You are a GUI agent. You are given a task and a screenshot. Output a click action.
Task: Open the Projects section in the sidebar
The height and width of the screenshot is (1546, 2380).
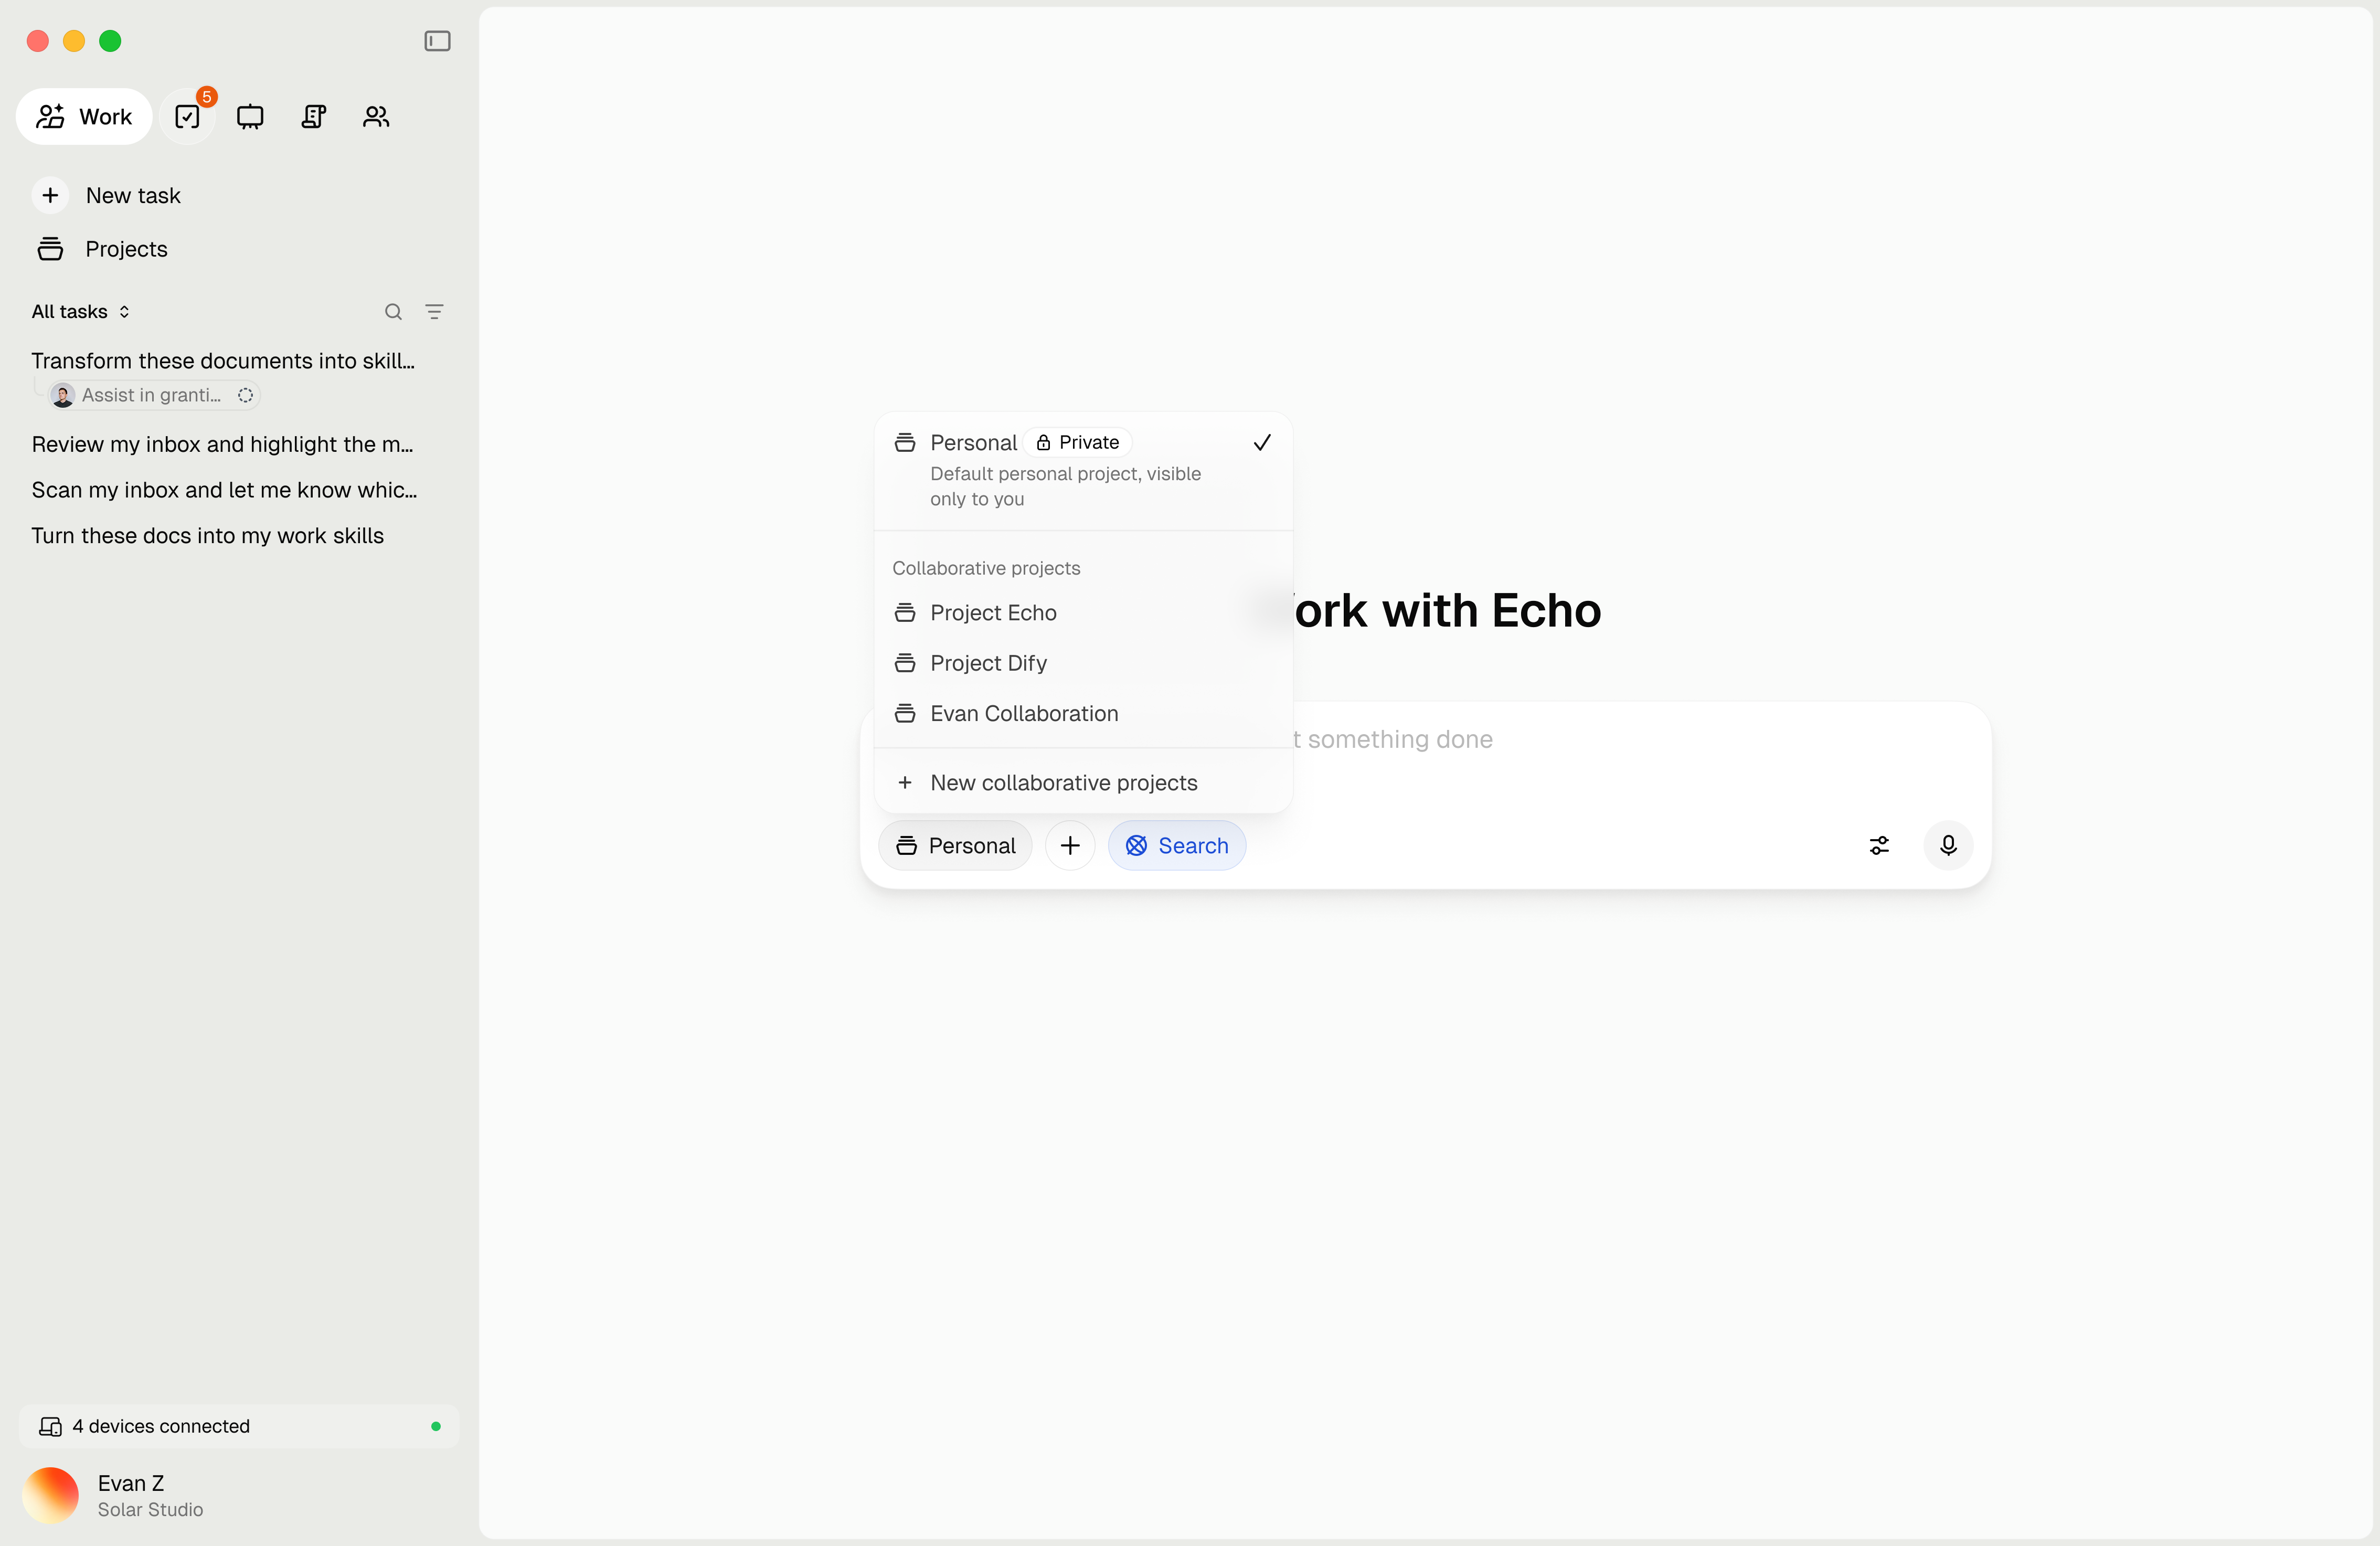[126, 249]
